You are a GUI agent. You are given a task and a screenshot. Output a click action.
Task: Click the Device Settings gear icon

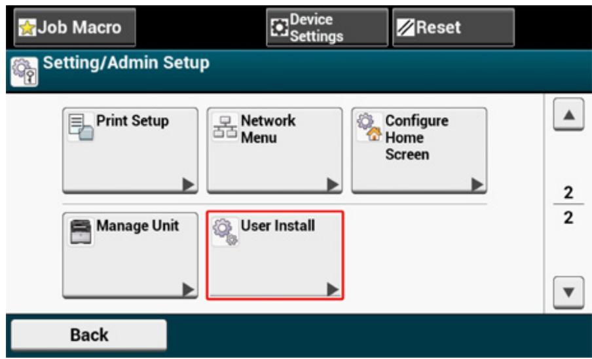tap(280, 28)
